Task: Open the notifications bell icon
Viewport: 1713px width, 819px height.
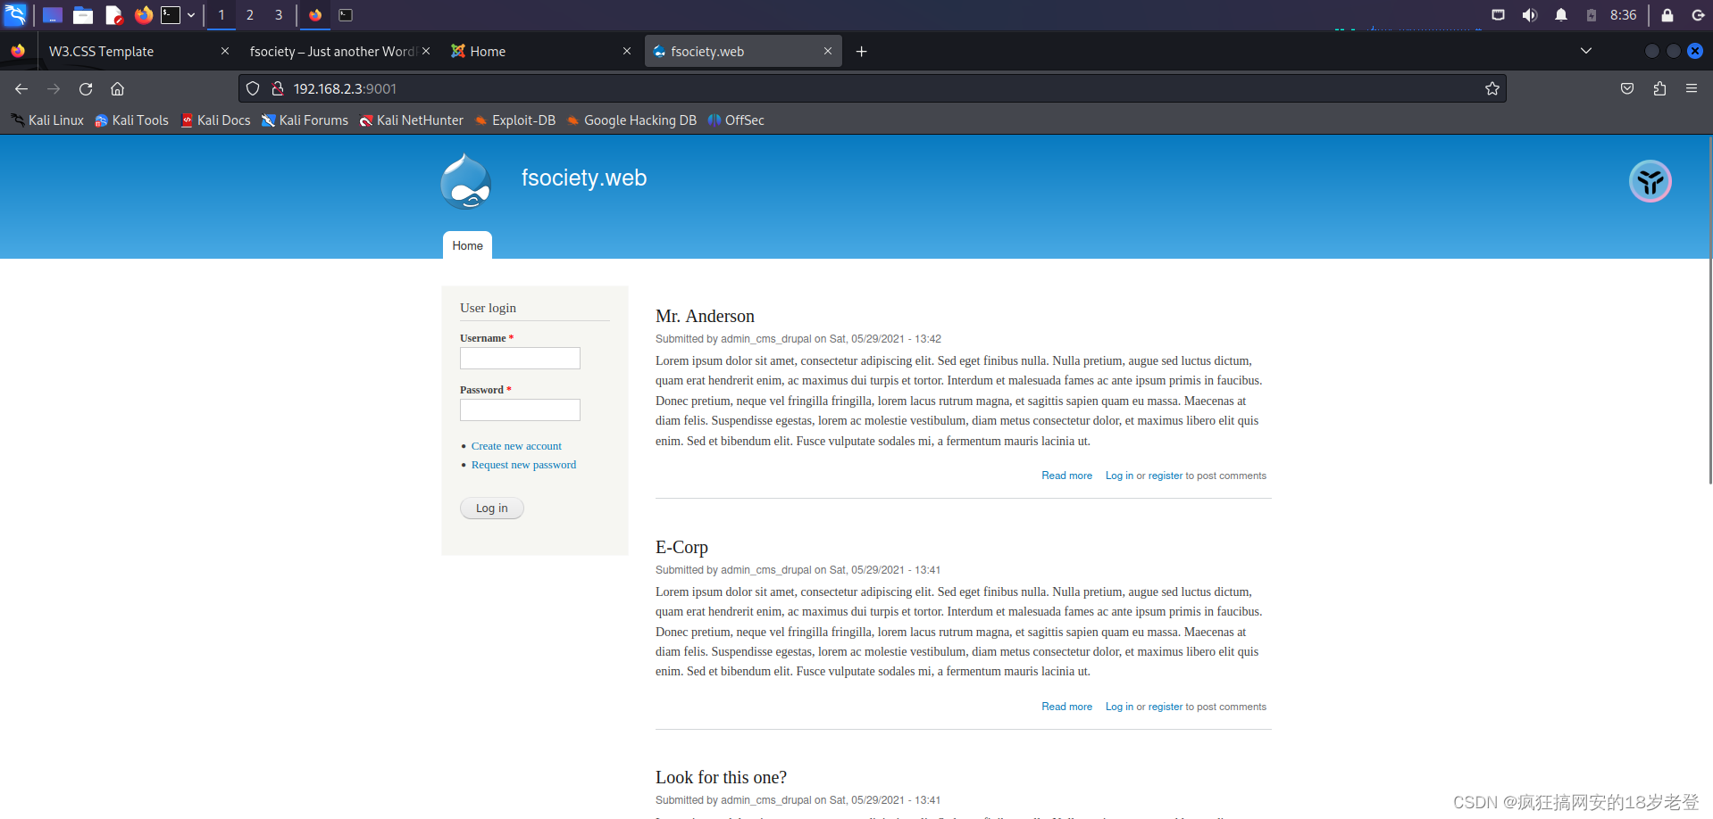Action: (x=1561, y=15)
